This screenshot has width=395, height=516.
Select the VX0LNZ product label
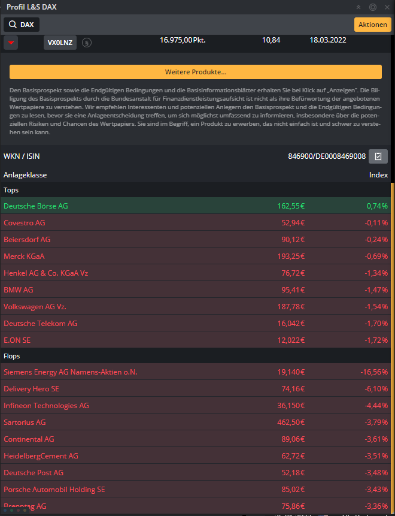point(60,43)
